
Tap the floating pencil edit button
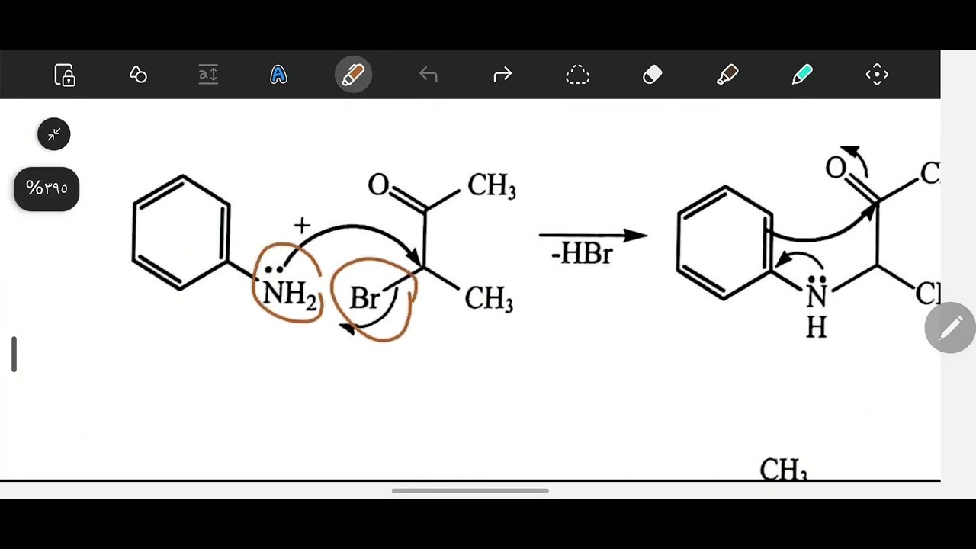[x=950, y=328]
